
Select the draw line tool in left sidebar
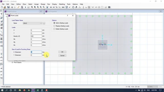(1, 32)
